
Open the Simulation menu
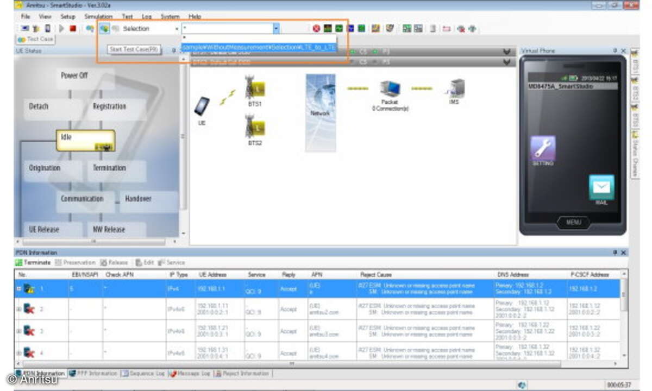pos(98,17)
